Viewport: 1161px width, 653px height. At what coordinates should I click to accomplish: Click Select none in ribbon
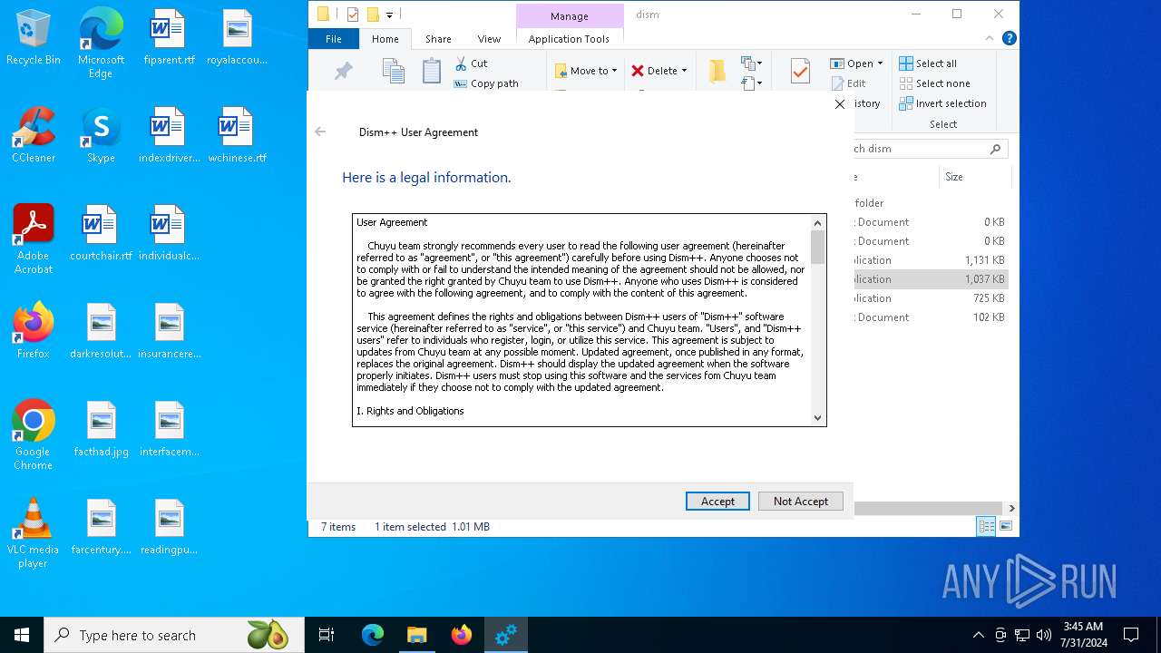click(934, 83)
